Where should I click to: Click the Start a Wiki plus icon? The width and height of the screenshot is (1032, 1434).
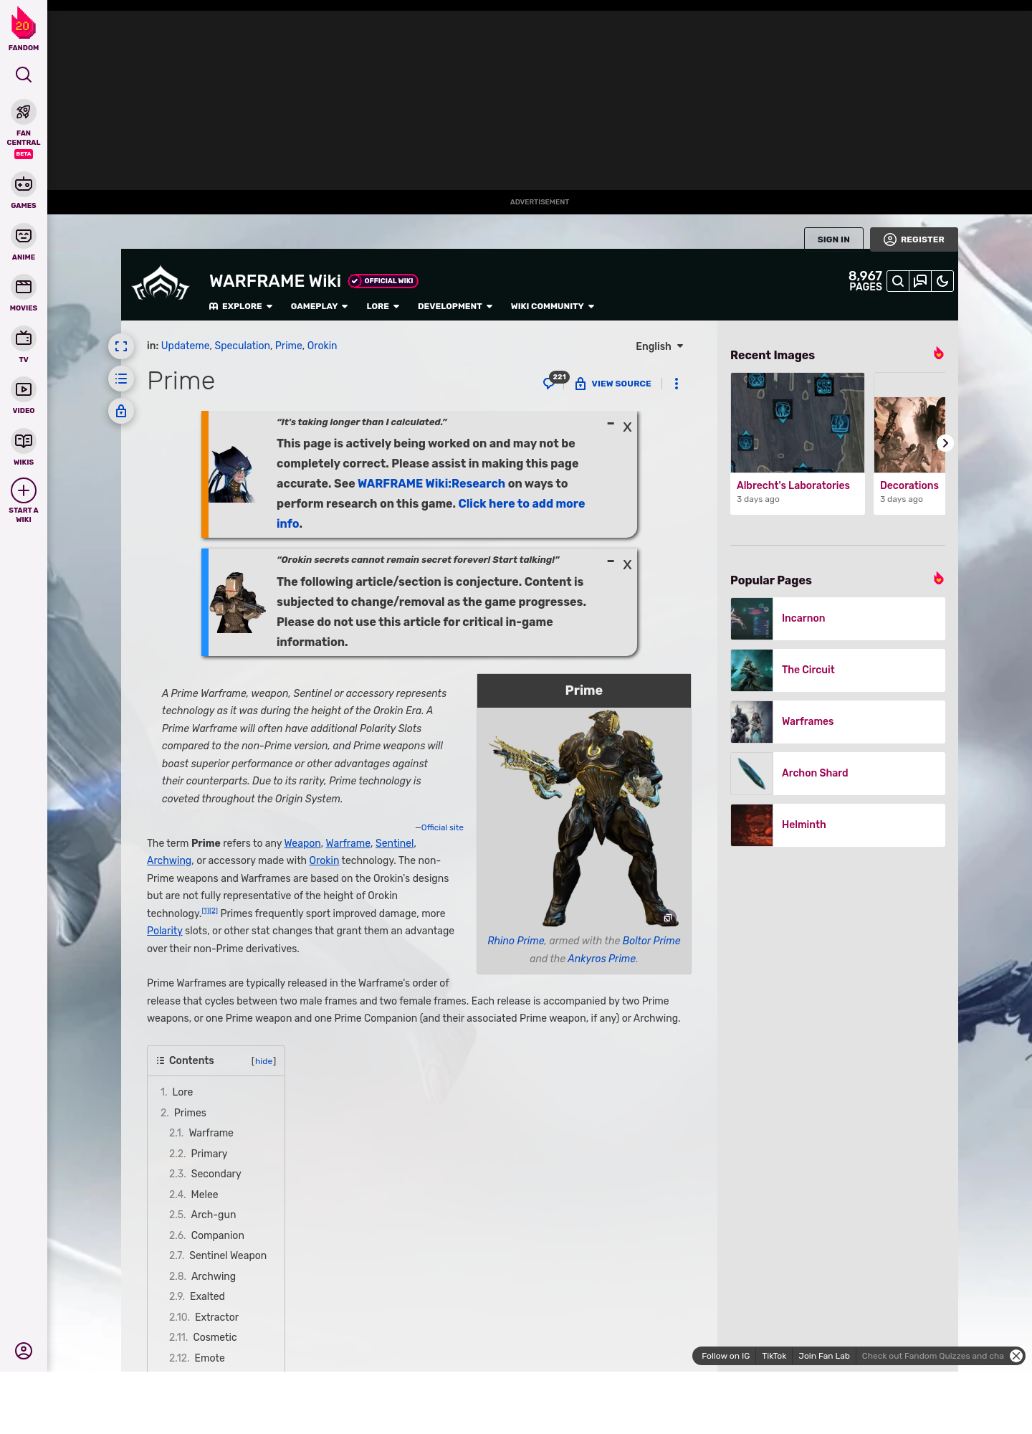coord(24,490)
